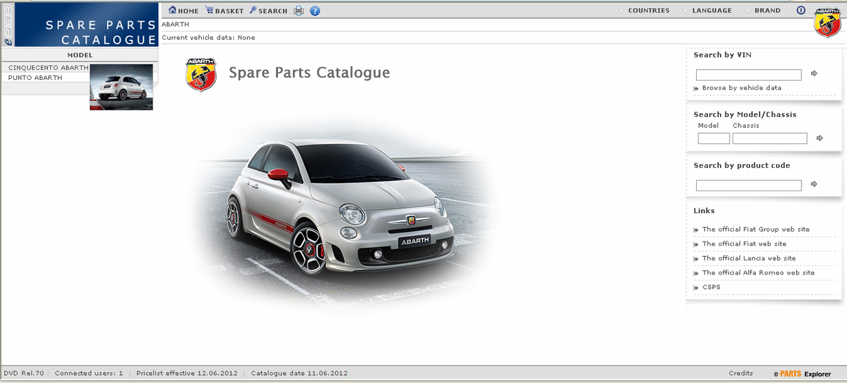Go to the HOME page
The height and width of the screenshot is (383, 847).
pyautogui.click(x=183, y=11)
